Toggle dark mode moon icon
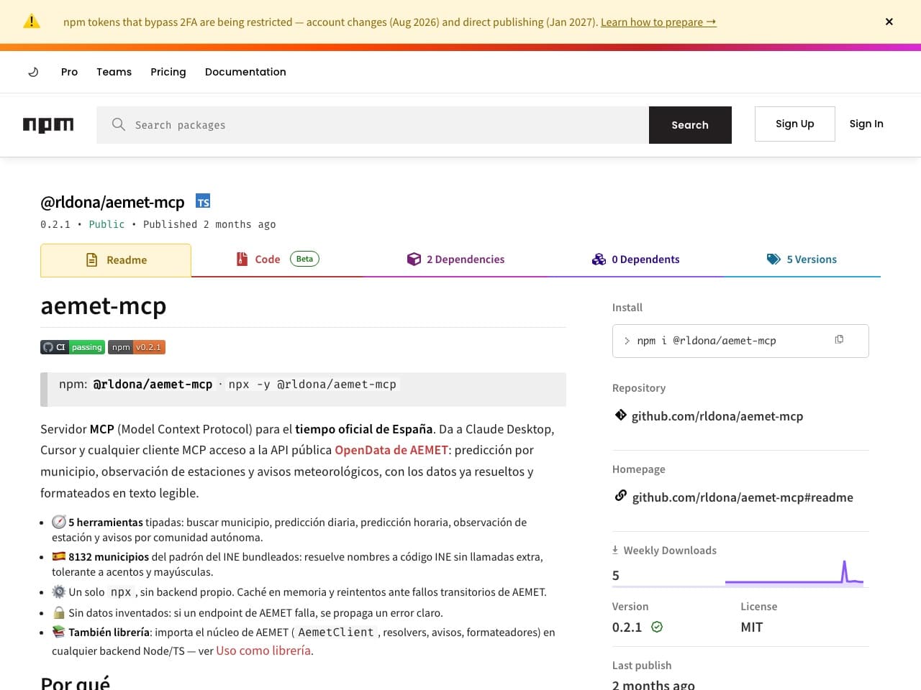The image size is (921, 690). [33, 72]
